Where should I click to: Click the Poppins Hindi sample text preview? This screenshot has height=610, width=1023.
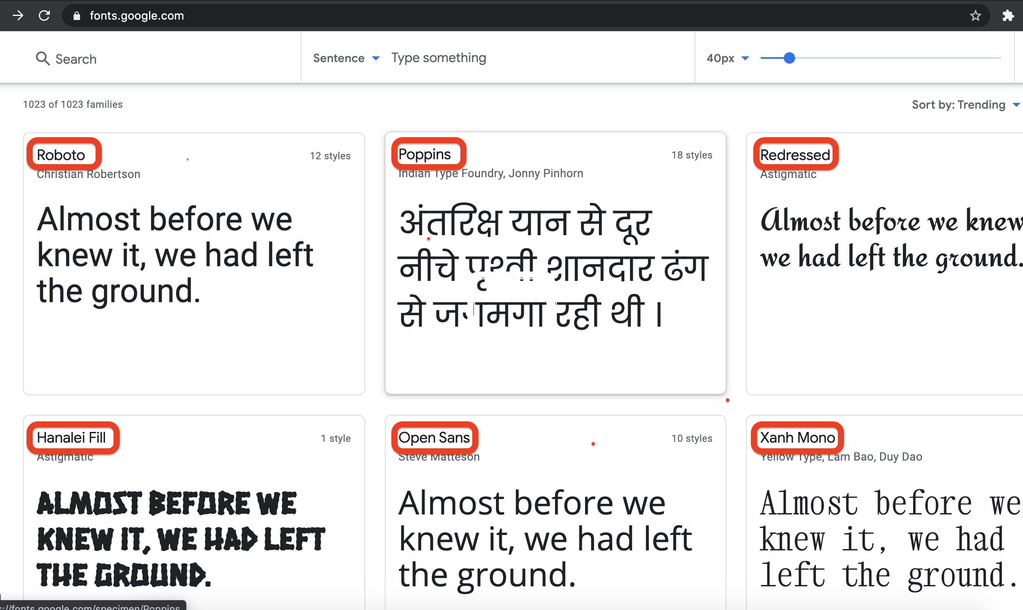[553, 267]
